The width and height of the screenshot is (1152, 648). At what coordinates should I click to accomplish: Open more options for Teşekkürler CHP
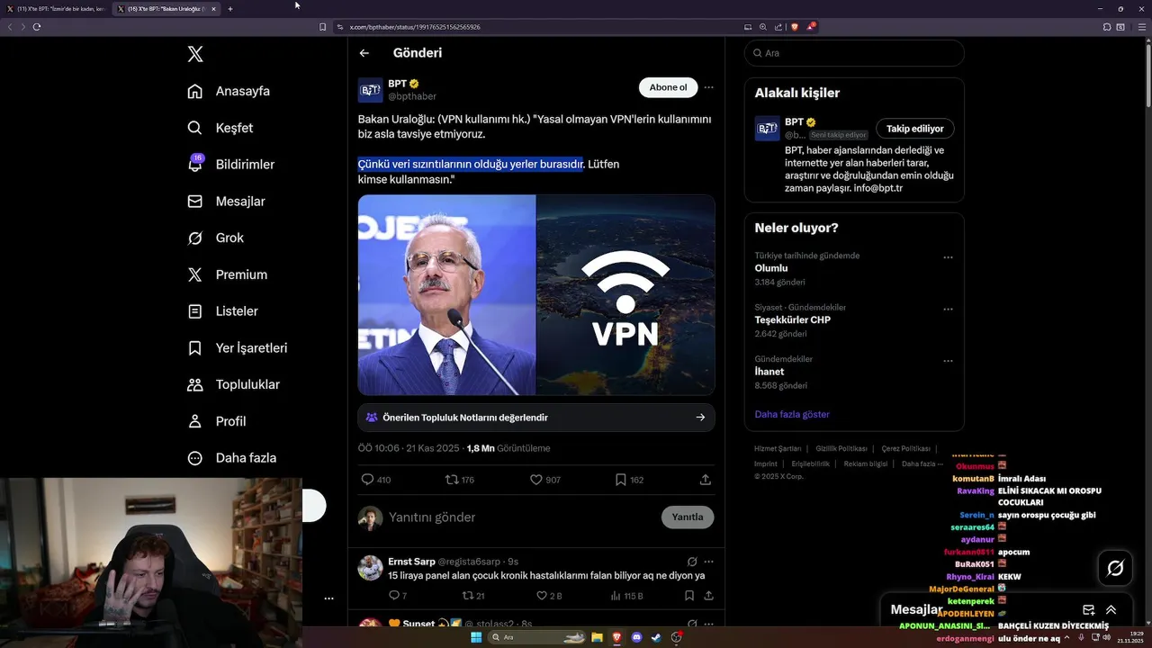pyautogui.click(x=948, y=310)
